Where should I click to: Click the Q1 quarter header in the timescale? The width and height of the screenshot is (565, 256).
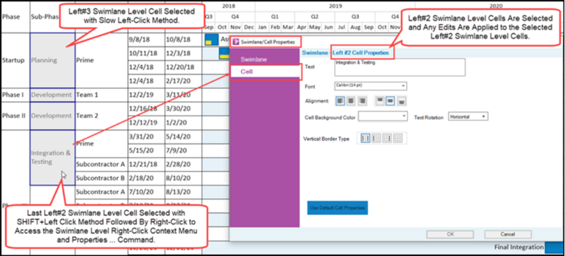(x=275, y=16)
